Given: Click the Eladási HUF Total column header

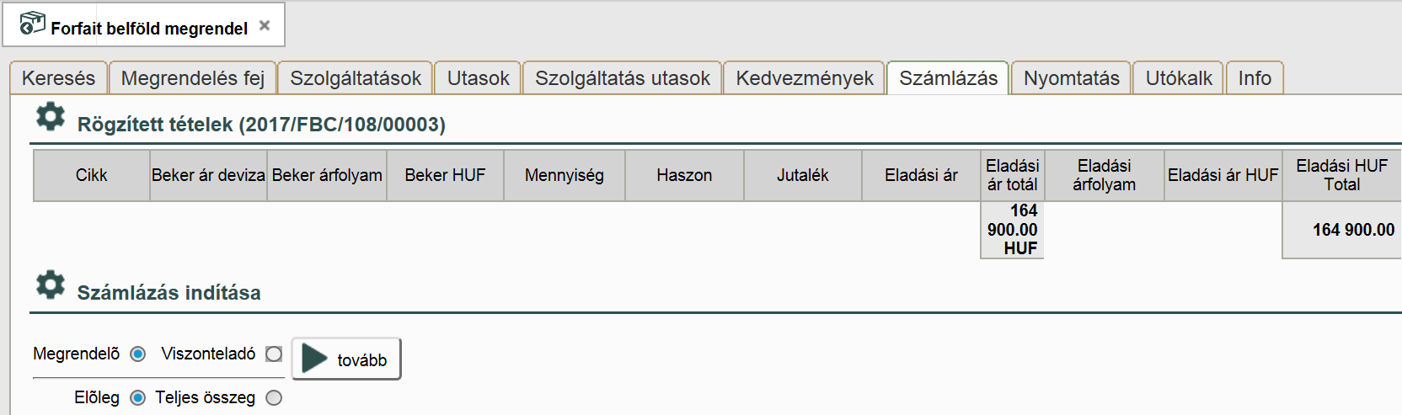Looking at the screenshot, I should (x=1341, y=175).
